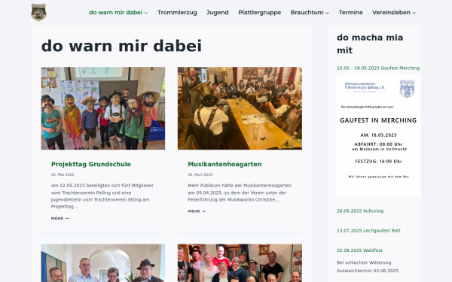This screenshot has width=452, height=282.
Task: Expand the Vereinsleben submenu chevron
Action: coord(414,13)
